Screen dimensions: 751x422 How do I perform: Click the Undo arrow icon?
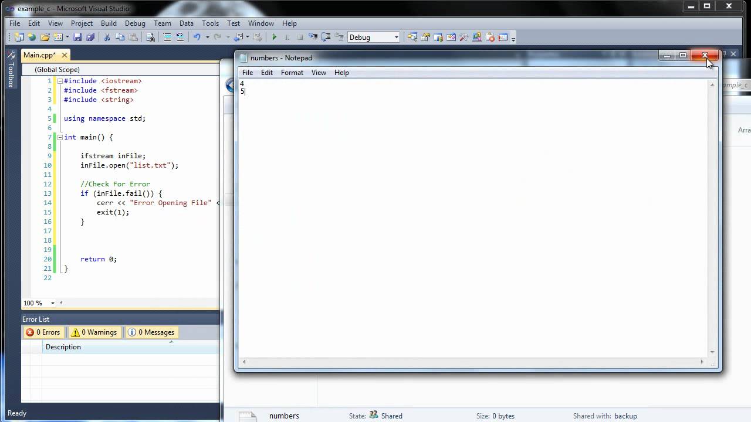click(197, 37)
